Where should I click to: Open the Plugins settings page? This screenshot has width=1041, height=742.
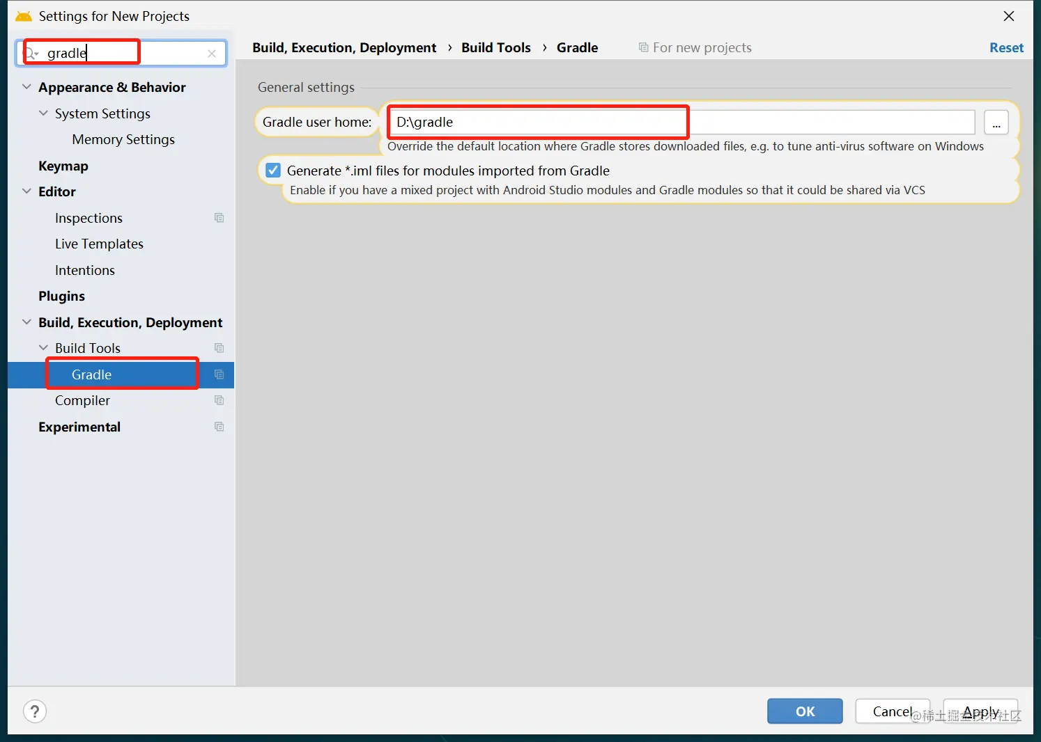61,296
